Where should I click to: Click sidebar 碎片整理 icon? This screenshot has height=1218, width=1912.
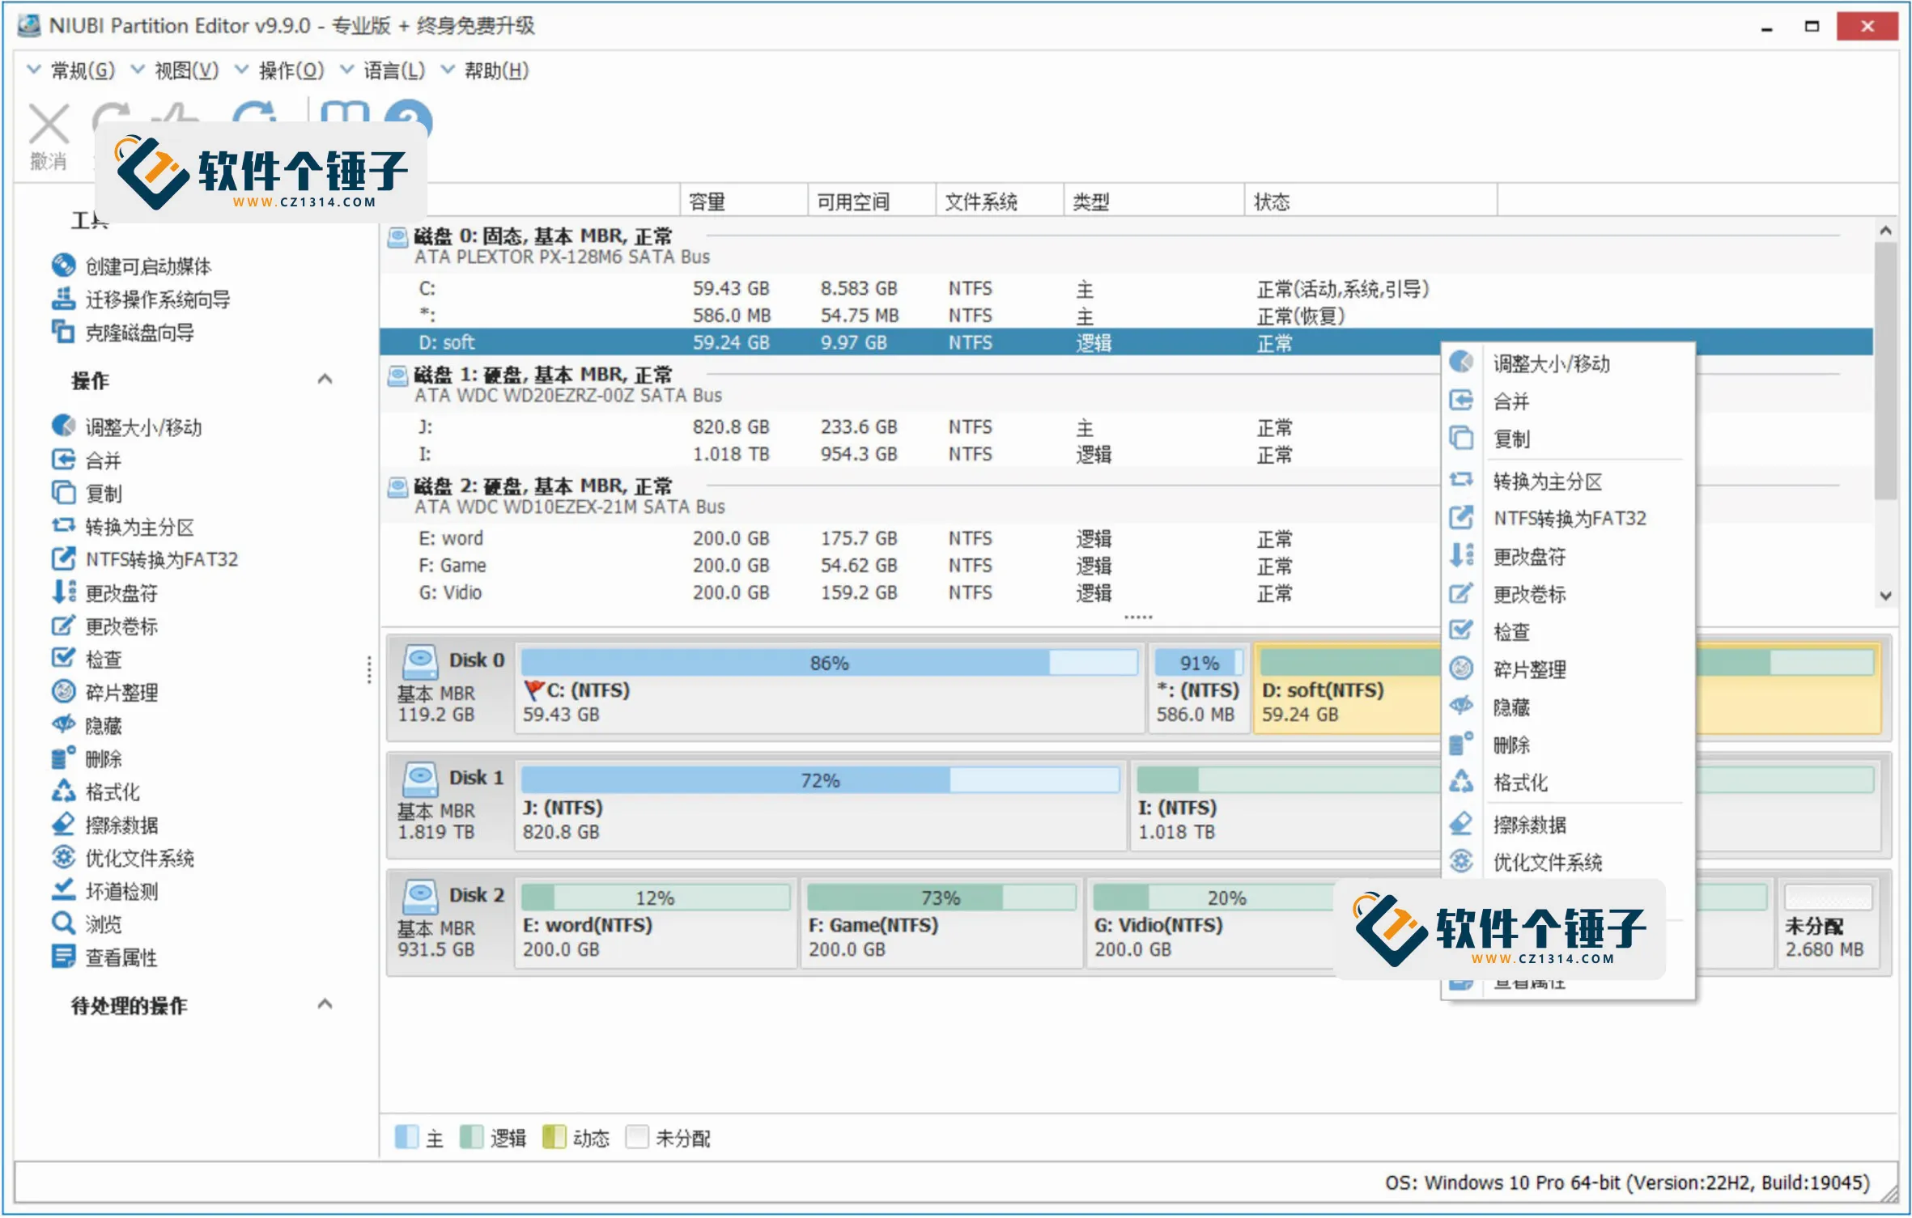point(63,691)
